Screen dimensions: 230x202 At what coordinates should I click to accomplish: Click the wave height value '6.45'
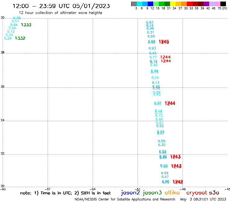[x=153, y=53]
